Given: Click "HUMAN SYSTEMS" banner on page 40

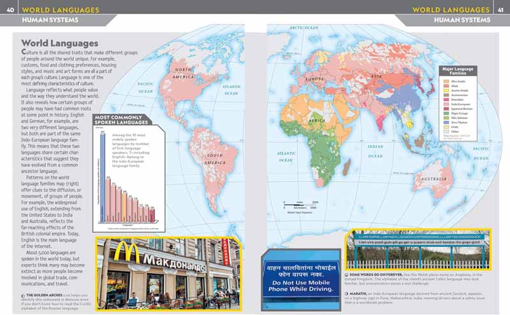Looking at the screenshot, I should point(50,20).
